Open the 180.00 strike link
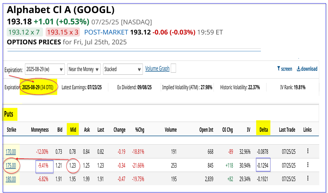 coord(11,179)
